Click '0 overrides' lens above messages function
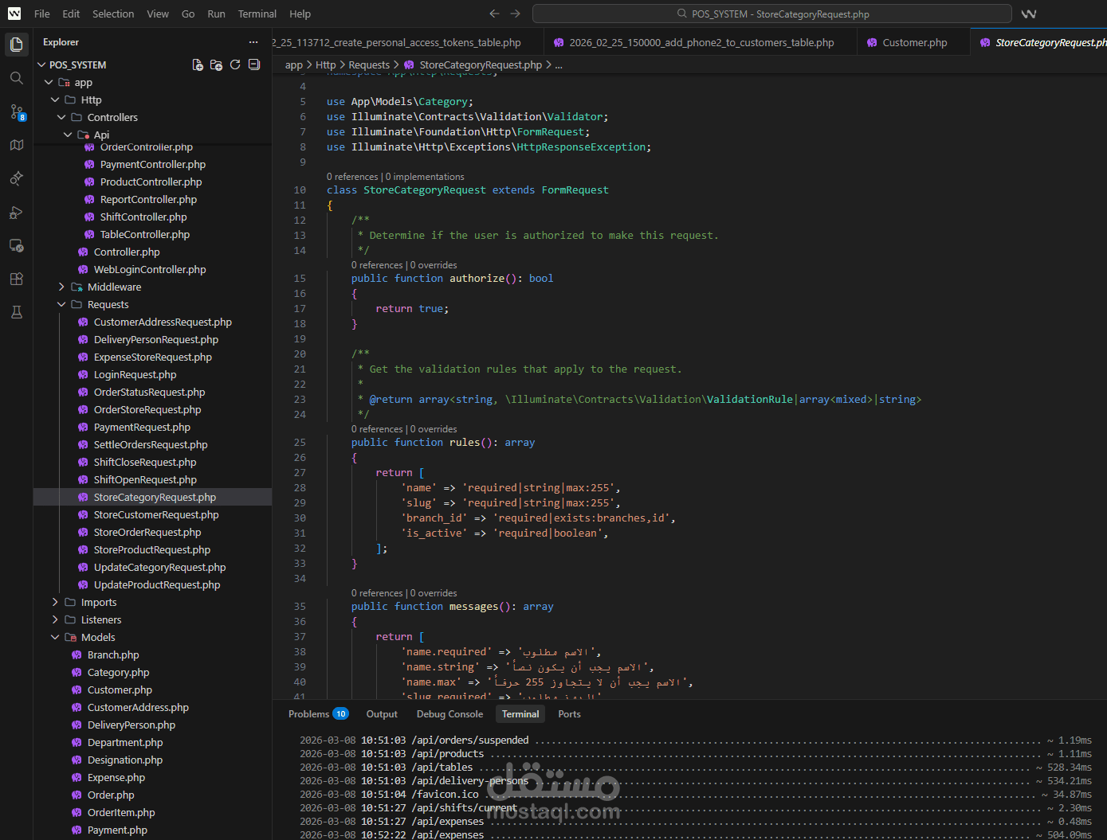Screen dimensions: 1107x840 click(x=434, y=593)
